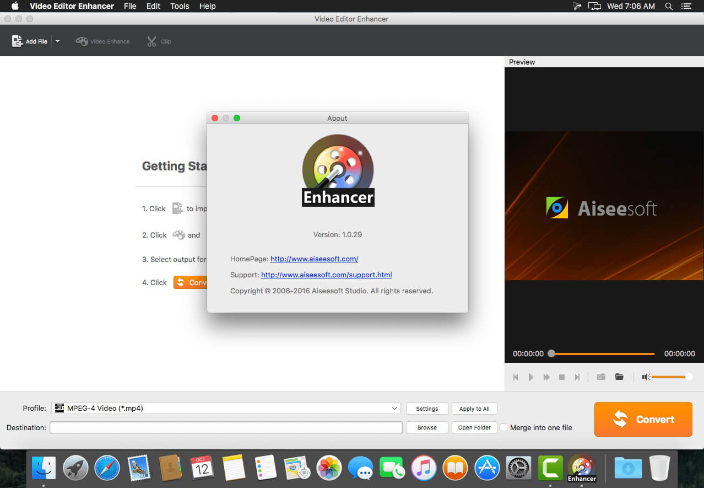Enable Merge into one file checkbox

click(503, 427)
